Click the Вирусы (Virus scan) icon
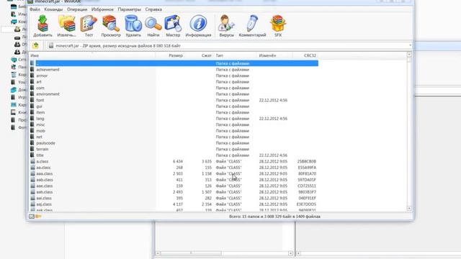The width and height of the screenshot is (461, 259). [x=226, y=26]
